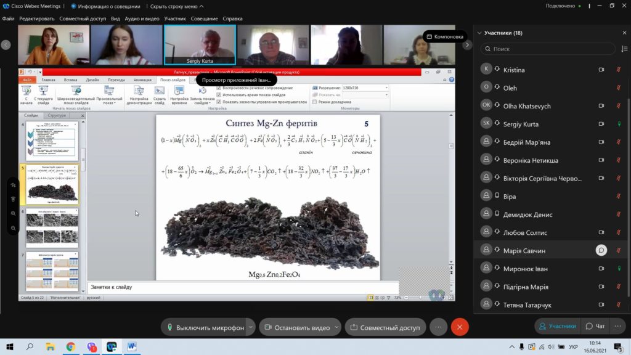Click the participant list sort icon
This screenshot has height=355, width=631.
coord(624,49)
